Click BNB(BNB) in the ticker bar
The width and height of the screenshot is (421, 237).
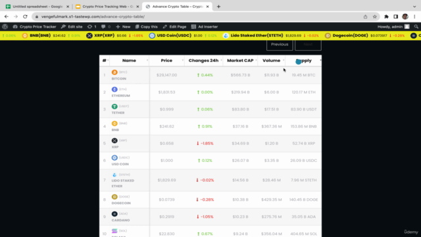[40, 36]
